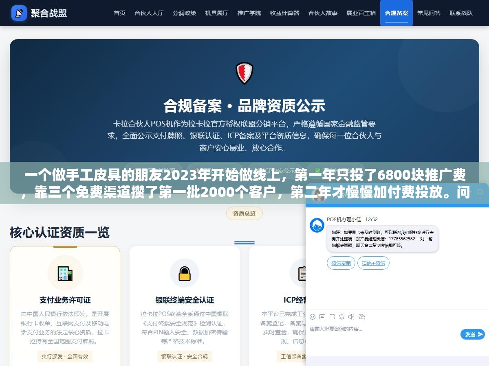The image size is (489, 366).
Task: Click the building icon on 支付业务许可证 card
Action: coord(65,273)
